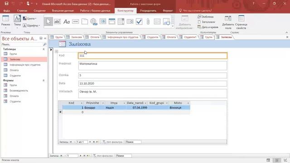Open the Misto column filter dropdown
The image size is (290, 163).
pyautogui.click(x=188, y=103)
